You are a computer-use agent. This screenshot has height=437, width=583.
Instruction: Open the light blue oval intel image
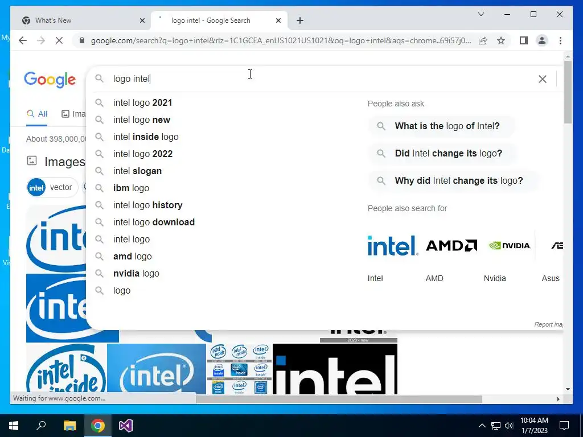click(157, 369)
